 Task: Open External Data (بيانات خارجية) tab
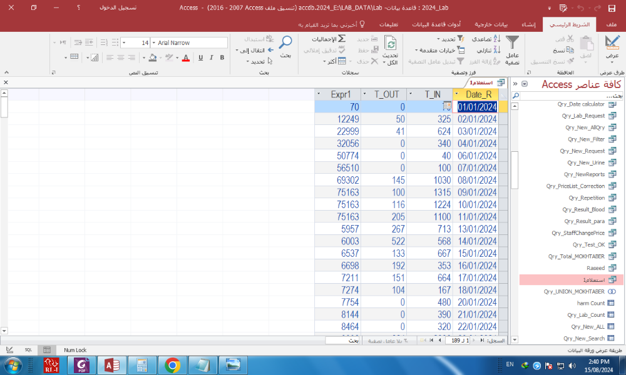491,25
